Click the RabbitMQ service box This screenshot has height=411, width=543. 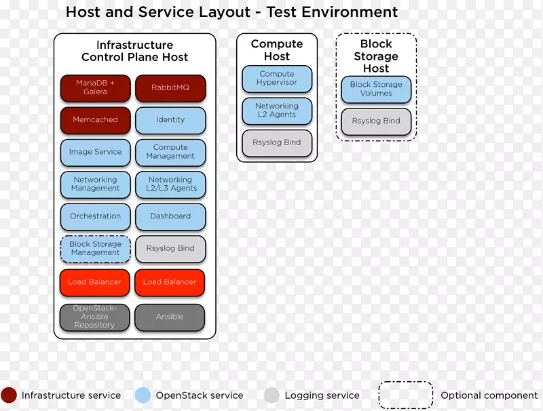coord(170,88)
